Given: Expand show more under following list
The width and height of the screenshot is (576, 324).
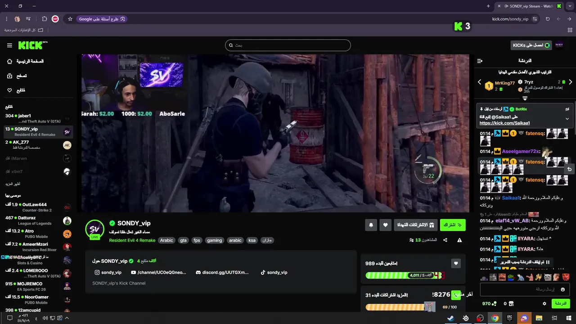Looking at the screenshot, I should point(13,184).
